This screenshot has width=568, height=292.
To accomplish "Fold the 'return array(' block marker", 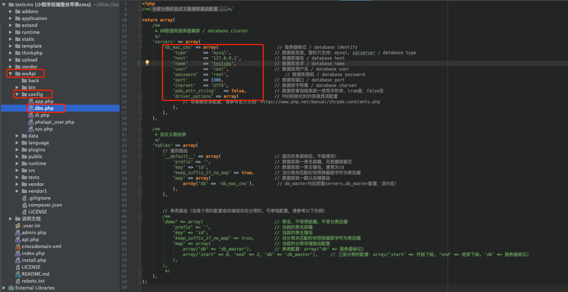I will (x=140, y=20).
